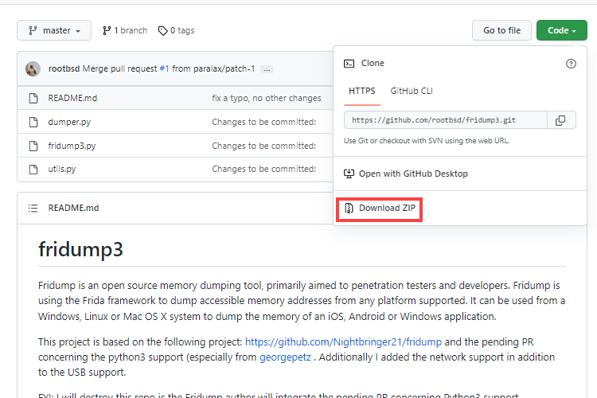Open fridump3.py 'Changes to be committed:' commit message
The width and height of the screenshot is (597, 398).
click(263, 146)
